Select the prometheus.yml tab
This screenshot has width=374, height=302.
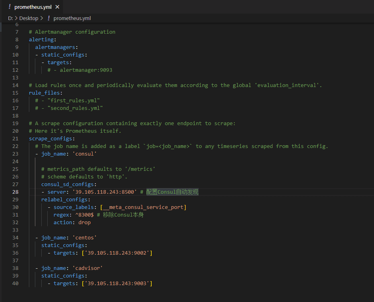pyautogui.click(x=33, y=7)
